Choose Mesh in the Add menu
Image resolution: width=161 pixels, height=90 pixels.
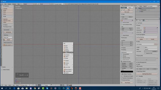coord(68,46)
